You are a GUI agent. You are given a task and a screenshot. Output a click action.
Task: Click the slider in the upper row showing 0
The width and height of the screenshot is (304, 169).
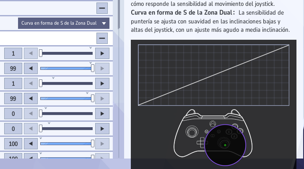coord(67,114)
